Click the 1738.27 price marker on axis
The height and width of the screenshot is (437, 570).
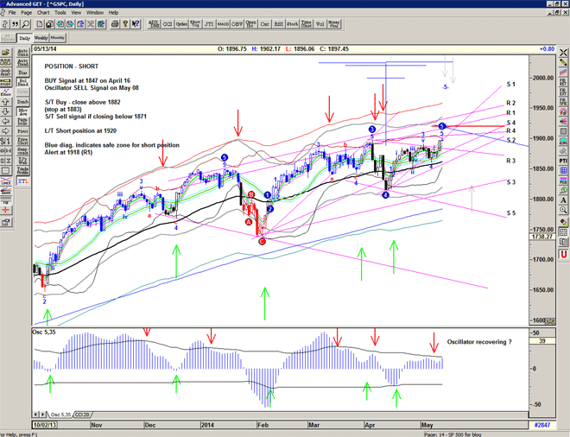tap(541, 236)
